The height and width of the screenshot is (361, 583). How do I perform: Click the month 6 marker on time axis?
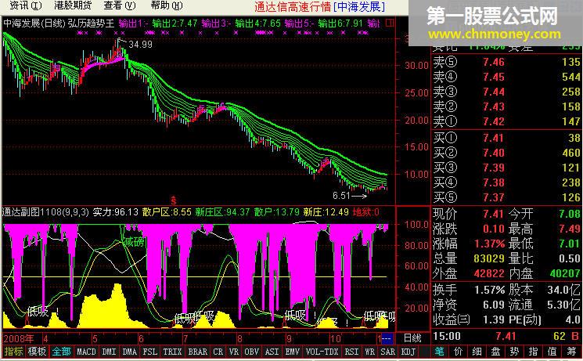(x=141, y=338)
